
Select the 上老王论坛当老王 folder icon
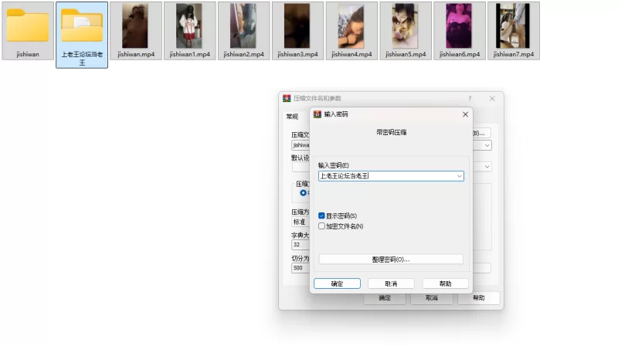[x=82, y=26]
